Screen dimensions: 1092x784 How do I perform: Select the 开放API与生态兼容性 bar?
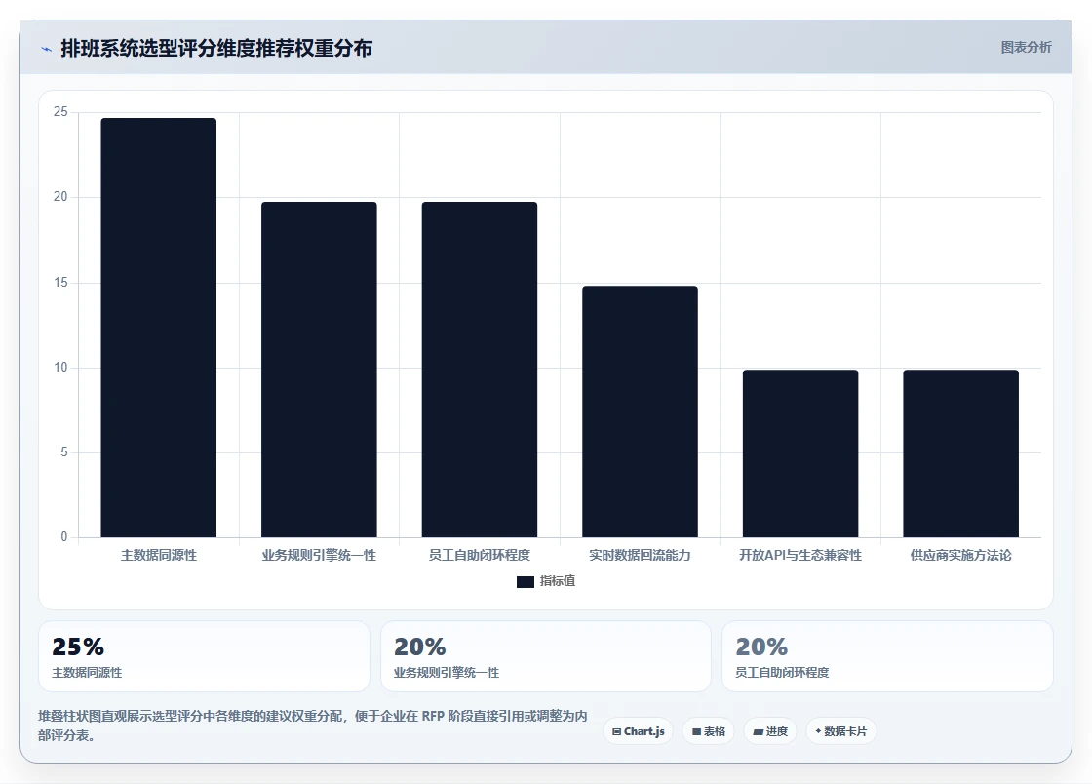point(800,453)
